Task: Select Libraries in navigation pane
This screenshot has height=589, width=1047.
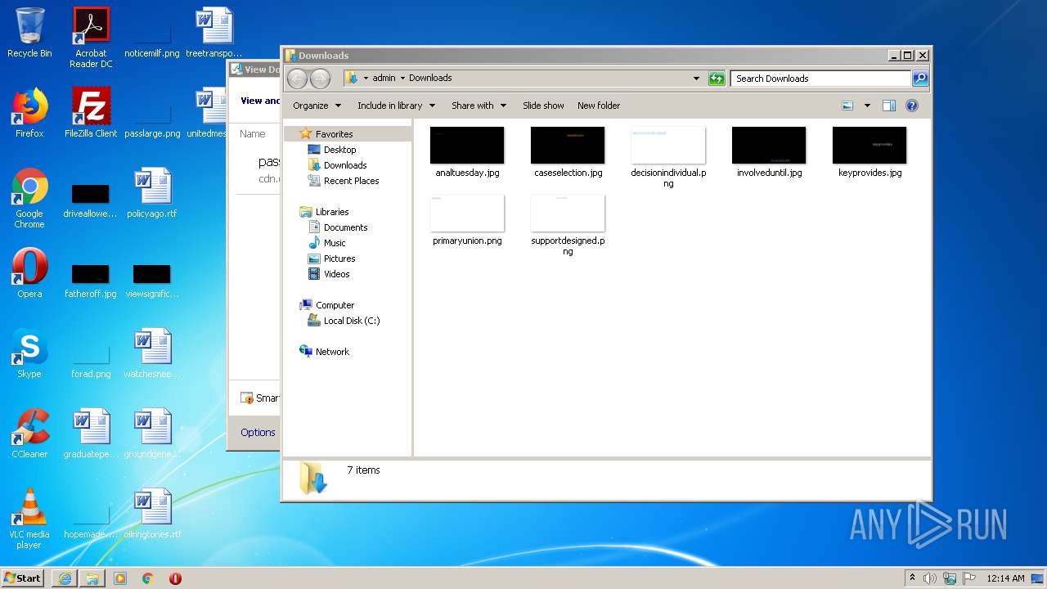Action: coord(325,212)
